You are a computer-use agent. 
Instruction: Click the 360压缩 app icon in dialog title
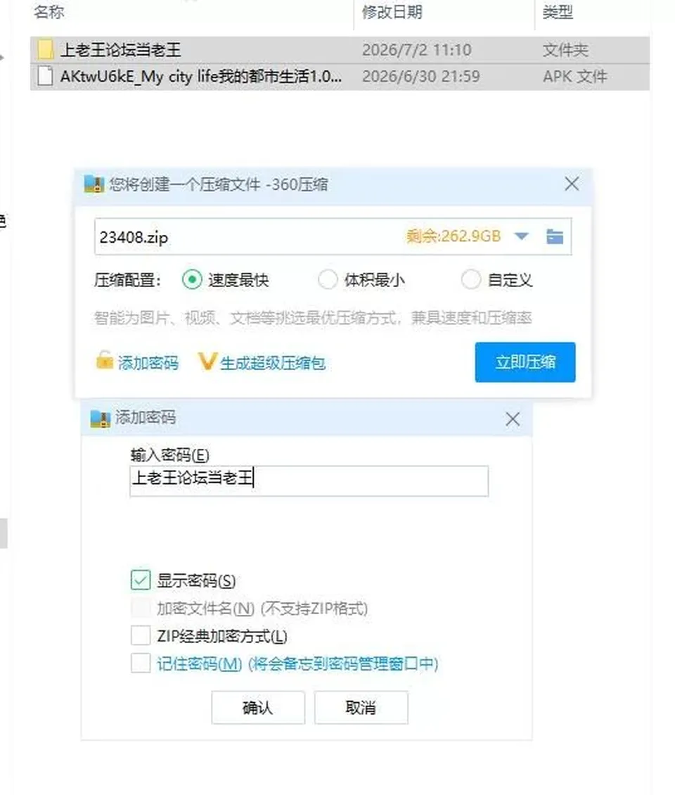point(94,184)
